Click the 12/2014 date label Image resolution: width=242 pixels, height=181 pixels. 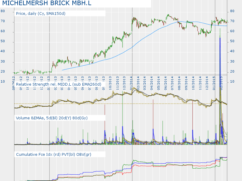pos(207,83)
